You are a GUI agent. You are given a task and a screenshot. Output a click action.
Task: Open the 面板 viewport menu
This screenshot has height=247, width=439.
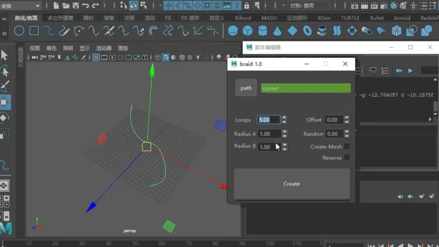123,48
